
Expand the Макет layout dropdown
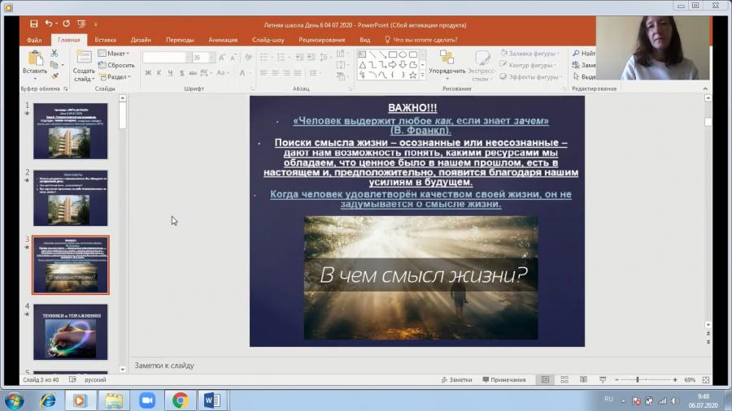coord(114,53)
